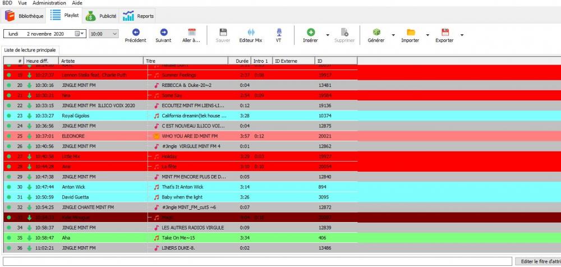Sort by the Heure diff. column header
This screenshot has width=561, height=267.
click(x=42, y=61)
